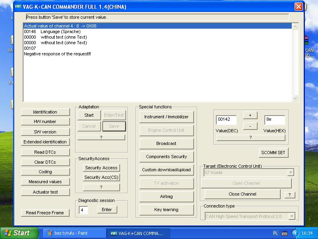Select the '00107' line in log
This screenshot has height=239, width=318.
pyautogui.click(x=157, y=48)
